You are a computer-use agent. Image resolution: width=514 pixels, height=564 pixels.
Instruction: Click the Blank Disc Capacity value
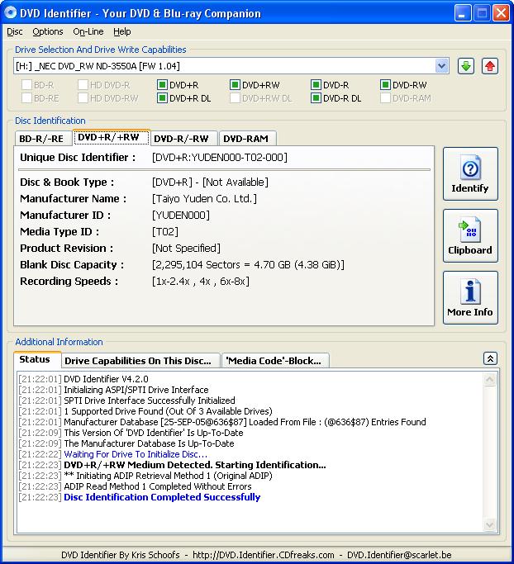point(248,265)
